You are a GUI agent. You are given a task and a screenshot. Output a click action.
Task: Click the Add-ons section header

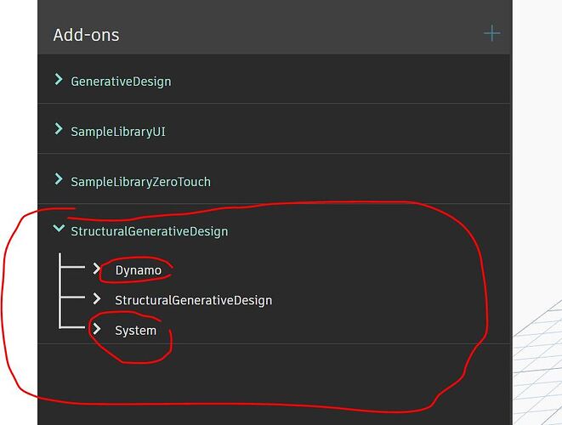coord(87,35)
